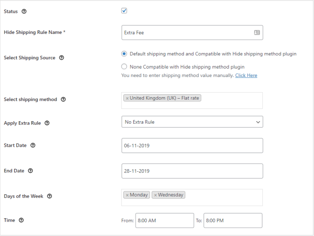This screenshot has height=236, width=314.
Task: Click help icon beside Select Shipping Source
Action: 61,57
